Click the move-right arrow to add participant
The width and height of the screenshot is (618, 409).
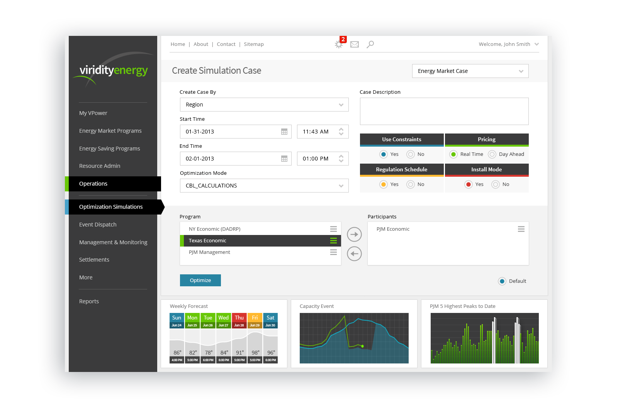pyautogui.click(x=354, y=234)
